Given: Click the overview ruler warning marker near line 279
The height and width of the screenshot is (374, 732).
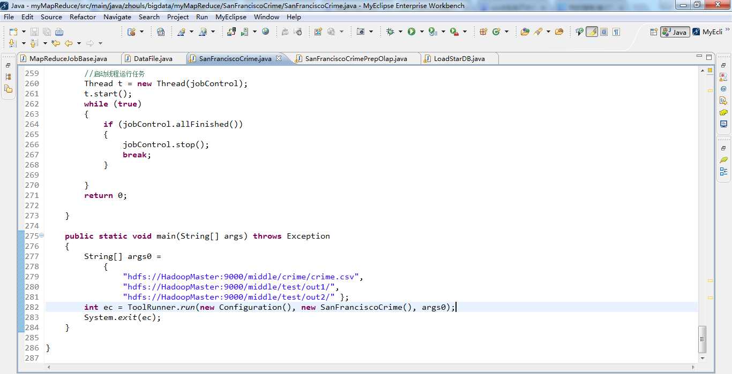Looking at the screenshot, I should pos(710,280).
